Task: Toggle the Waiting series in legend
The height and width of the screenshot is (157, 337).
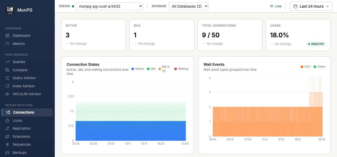Action: coord(181,69)
